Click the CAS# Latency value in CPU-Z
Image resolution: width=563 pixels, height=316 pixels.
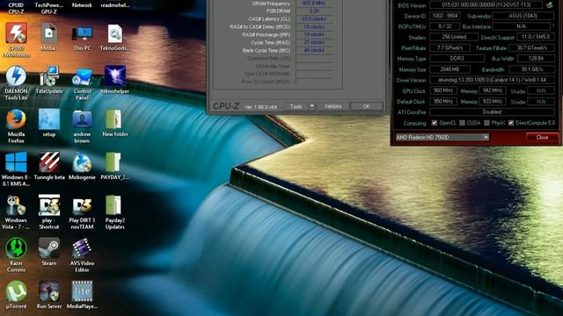314,19
